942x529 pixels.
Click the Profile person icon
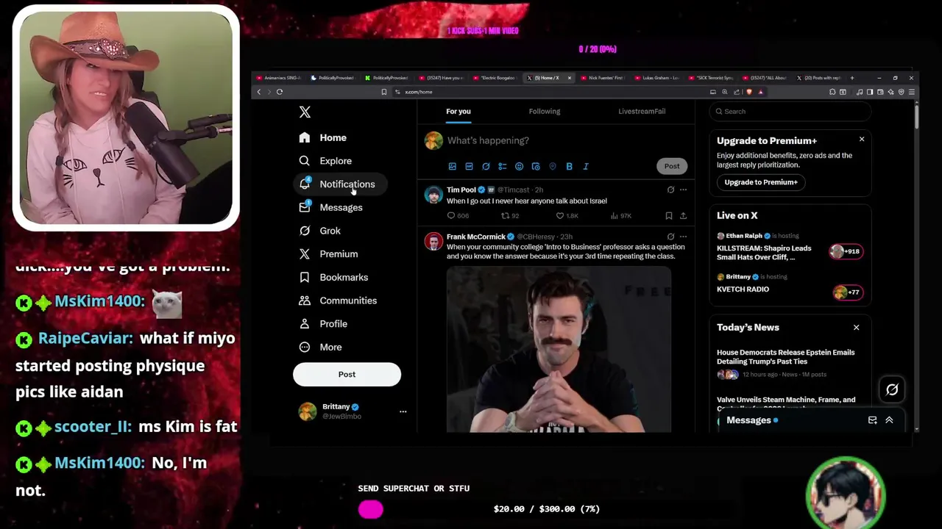[305, 324]
